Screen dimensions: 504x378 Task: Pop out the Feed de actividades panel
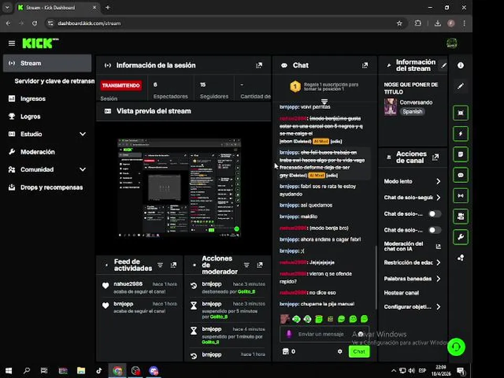pyautogui.click(x=174, y=265)
